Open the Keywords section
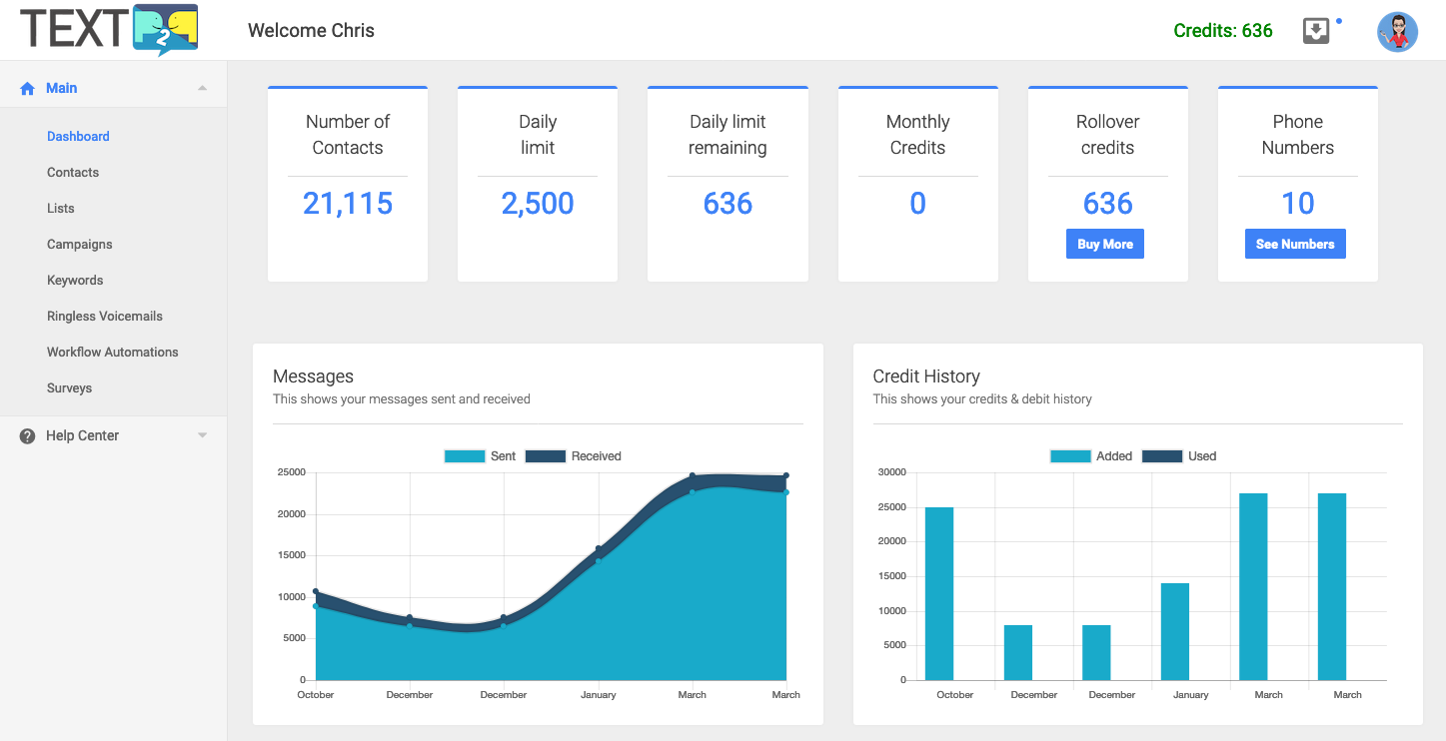The height and width of the screenshot is (741, 1446). coord(75,280)
